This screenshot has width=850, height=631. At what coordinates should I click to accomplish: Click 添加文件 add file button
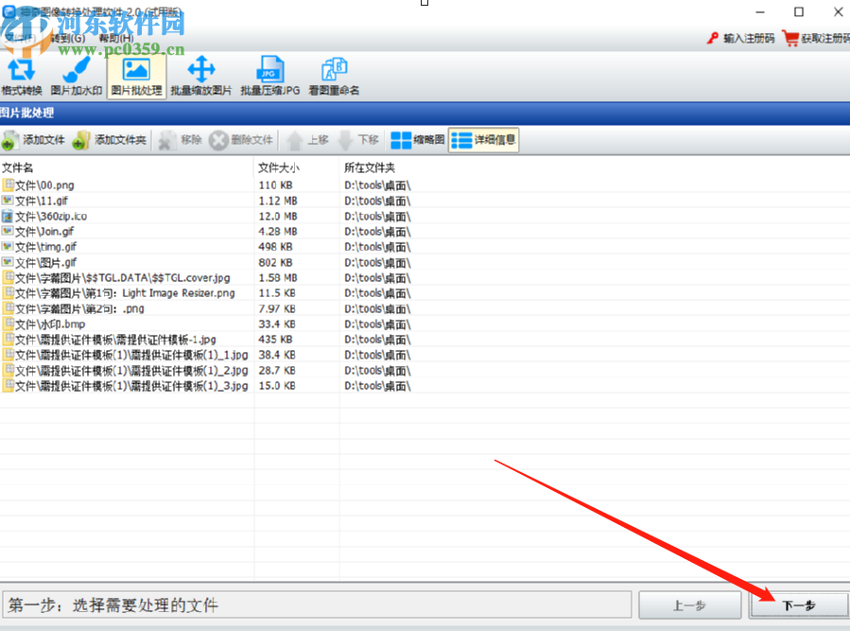coord(34,140)
